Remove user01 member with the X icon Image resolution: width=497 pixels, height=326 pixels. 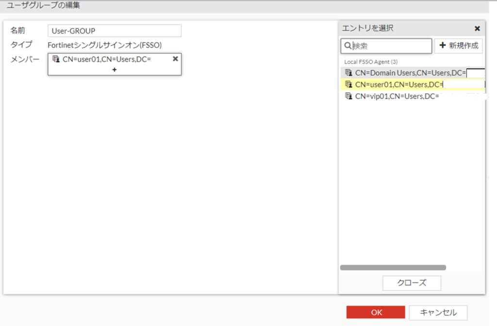pos(175,59)
